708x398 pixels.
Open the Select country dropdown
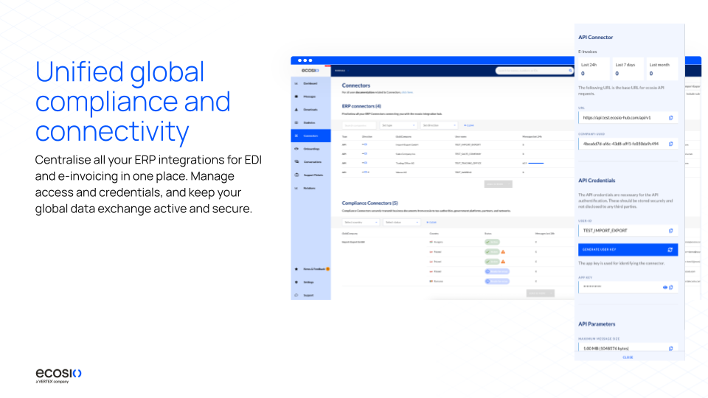(361, 223)
